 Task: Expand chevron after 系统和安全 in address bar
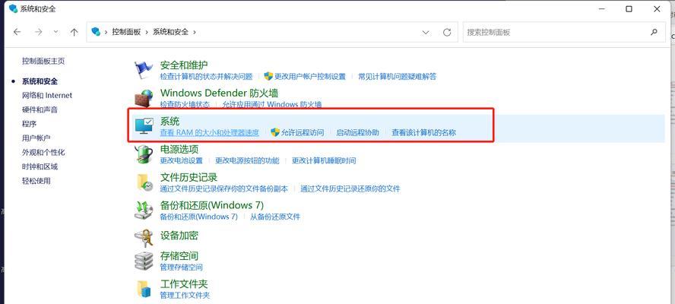[194, 32]
